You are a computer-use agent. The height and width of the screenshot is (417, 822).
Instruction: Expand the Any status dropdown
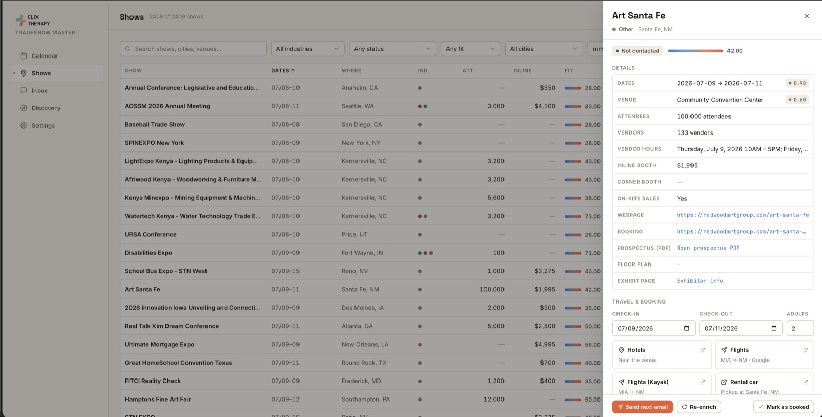coord(393,49)
